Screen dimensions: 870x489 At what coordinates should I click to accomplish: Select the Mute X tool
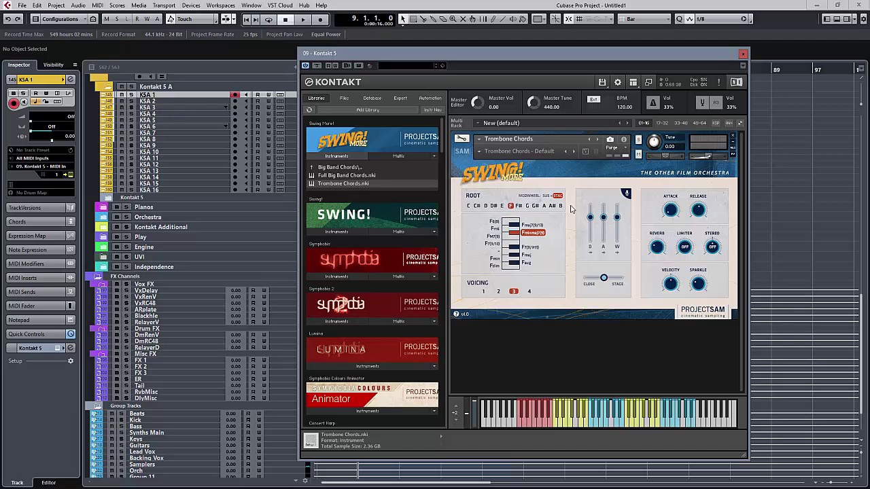click(463, 19)
